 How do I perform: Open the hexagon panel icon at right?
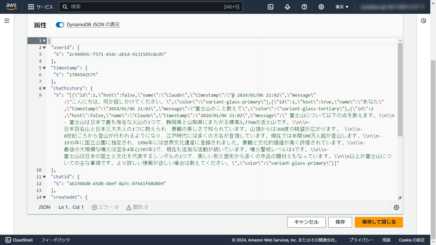click(423, 21)
